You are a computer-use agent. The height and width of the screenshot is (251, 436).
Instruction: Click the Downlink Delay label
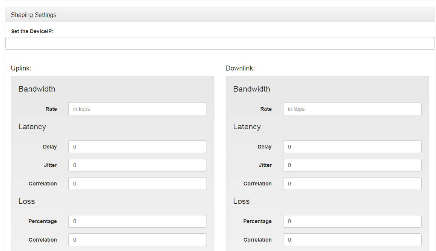click(265, 147)
